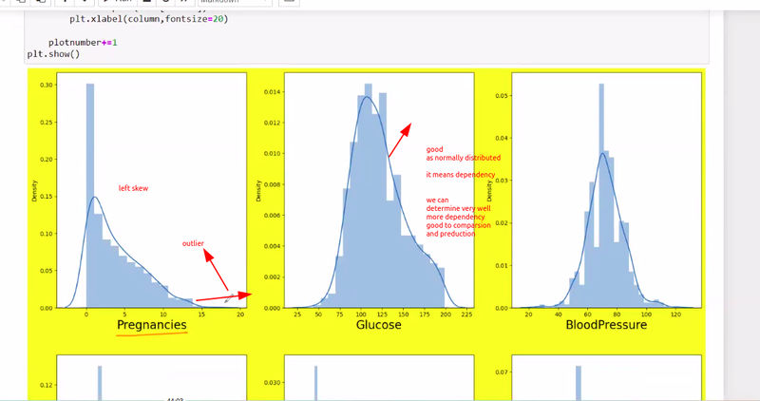Viewport: 760px width, 401px height.
Task: Open the command palette keyboard icon
Action: (x=288, y=2)
